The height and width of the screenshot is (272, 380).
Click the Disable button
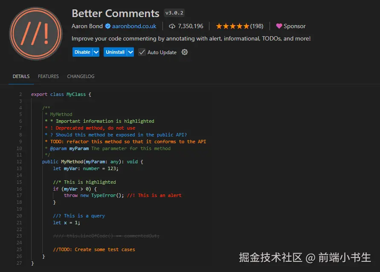point(83,52)
